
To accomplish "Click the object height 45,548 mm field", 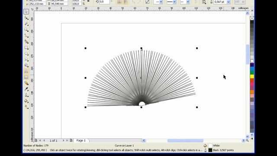I will coord(59,4).
